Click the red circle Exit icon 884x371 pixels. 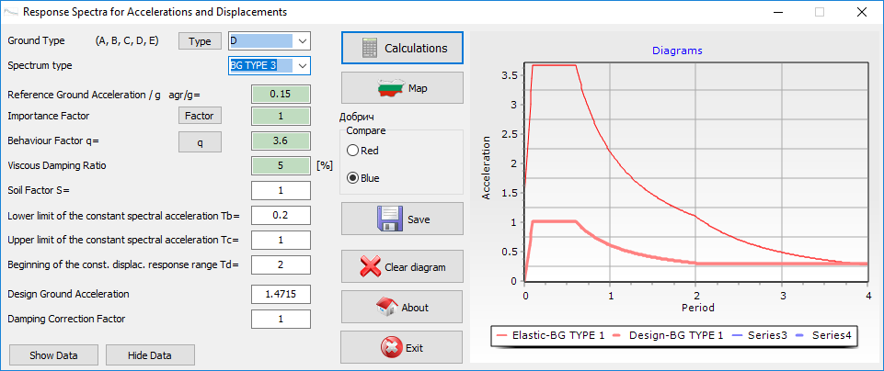pos(390,348)
